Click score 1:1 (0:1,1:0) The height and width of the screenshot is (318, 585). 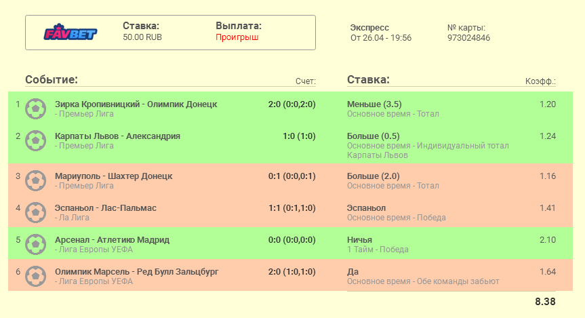tap(291, 208)
